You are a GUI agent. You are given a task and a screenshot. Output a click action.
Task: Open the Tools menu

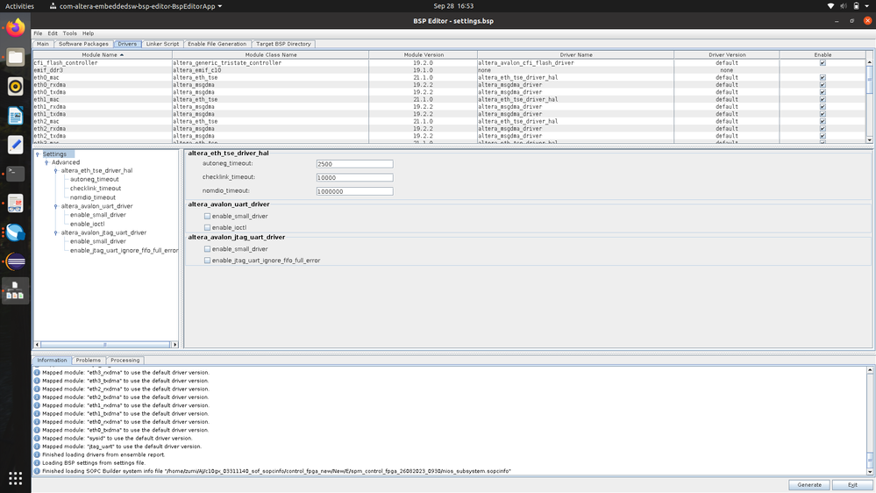[70, 33]
